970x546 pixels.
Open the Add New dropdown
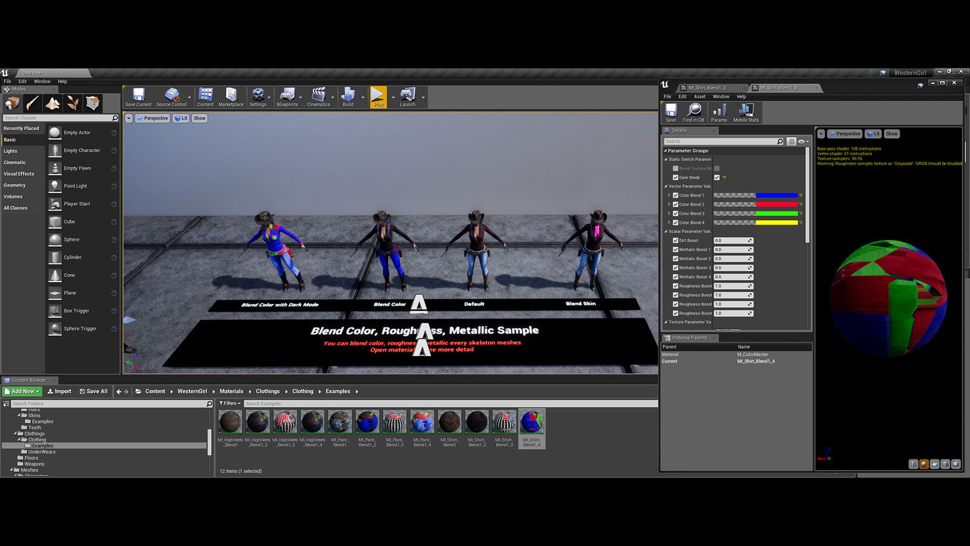pos(22,391)
